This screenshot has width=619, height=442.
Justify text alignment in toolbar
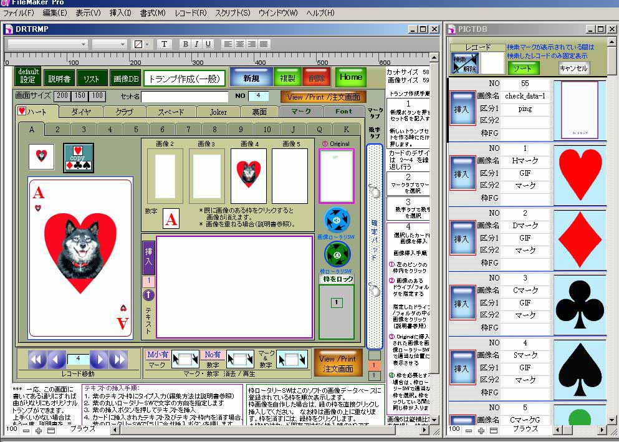[x=264, y=44]
